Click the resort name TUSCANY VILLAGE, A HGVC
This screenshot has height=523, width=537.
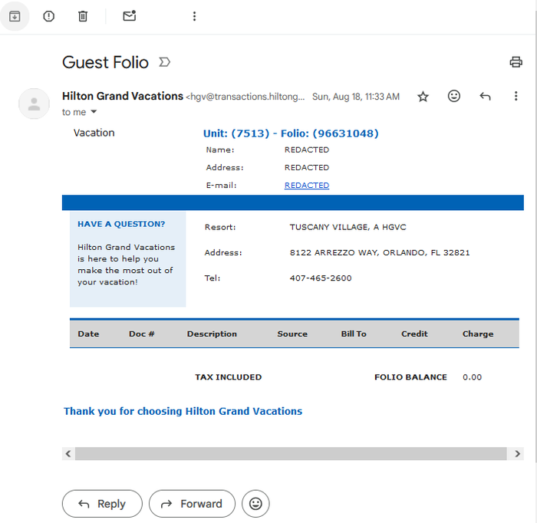(x=348, y=227)
